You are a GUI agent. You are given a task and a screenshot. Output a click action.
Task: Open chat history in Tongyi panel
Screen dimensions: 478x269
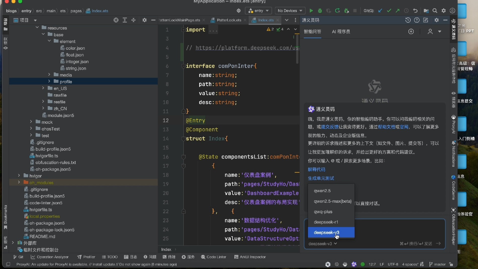tap(408, 20)
